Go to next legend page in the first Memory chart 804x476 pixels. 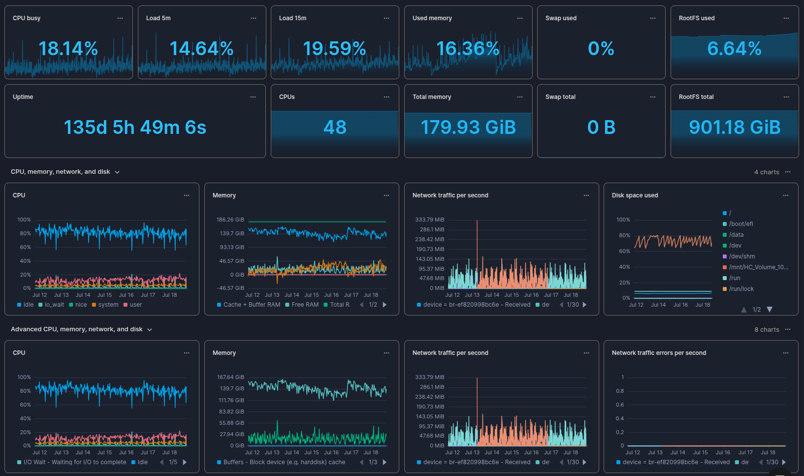[x=385, y=305]
